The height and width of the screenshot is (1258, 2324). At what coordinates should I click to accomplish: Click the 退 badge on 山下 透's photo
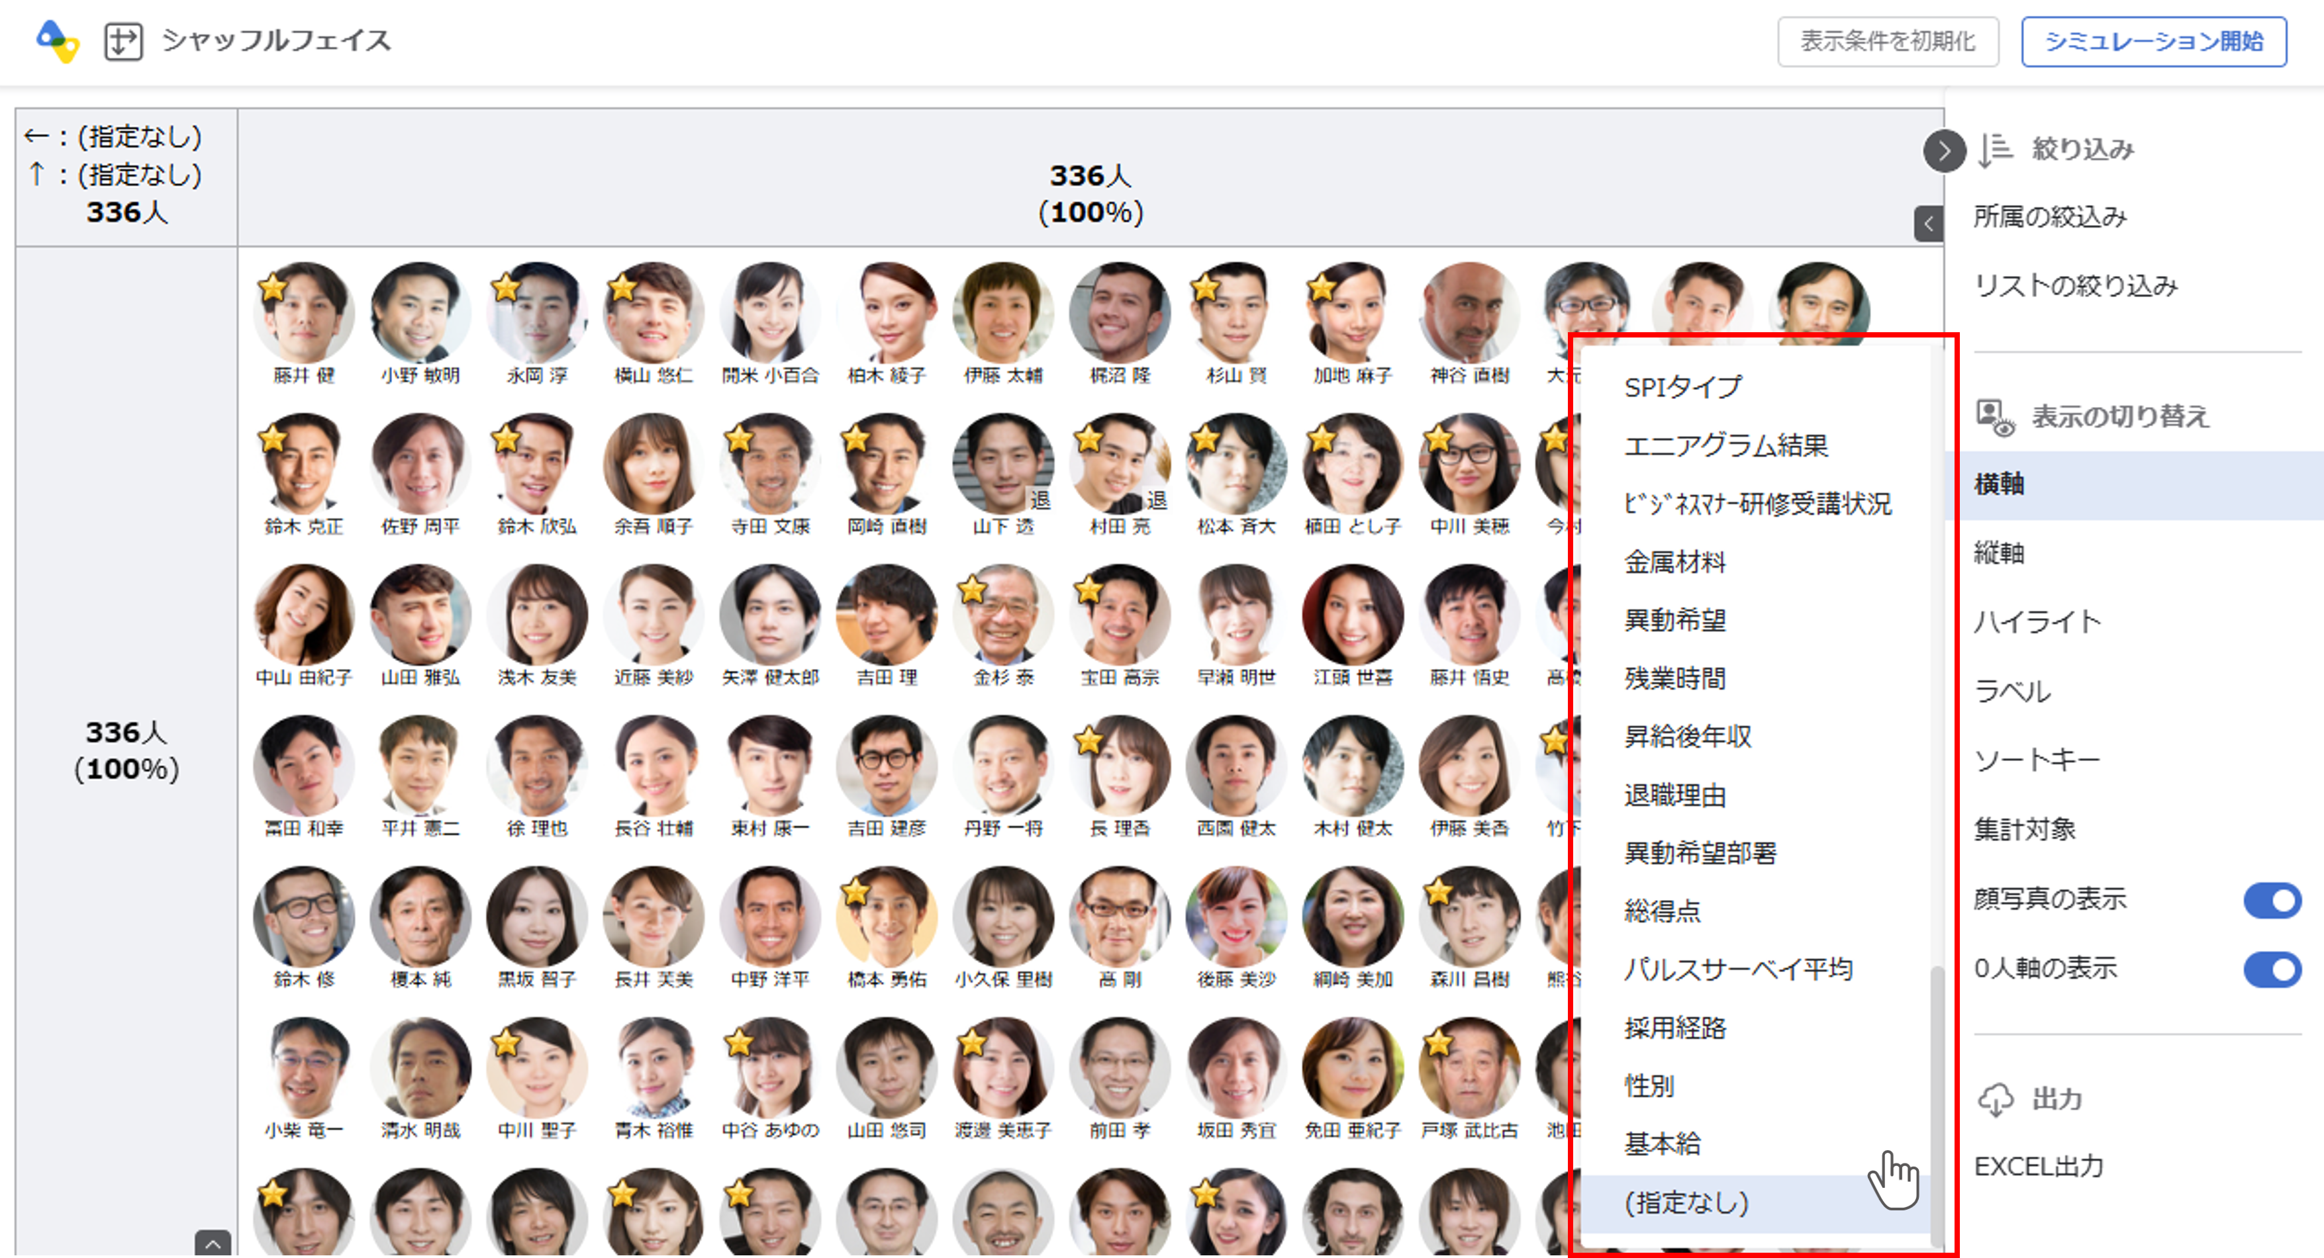(1040, 500)
